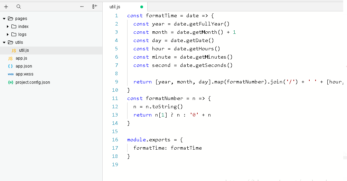Click the wxss icon beside app.wxss
Viewport: 347px width, 181px height.
(10, 74)
